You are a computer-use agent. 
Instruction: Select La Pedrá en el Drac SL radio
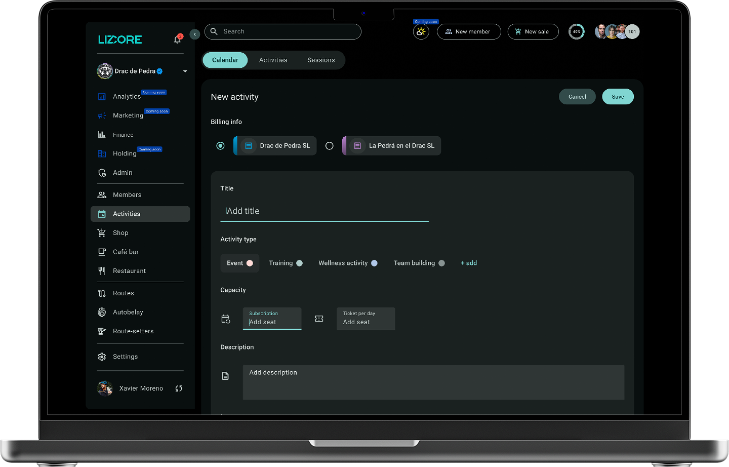tap(330, 146)
